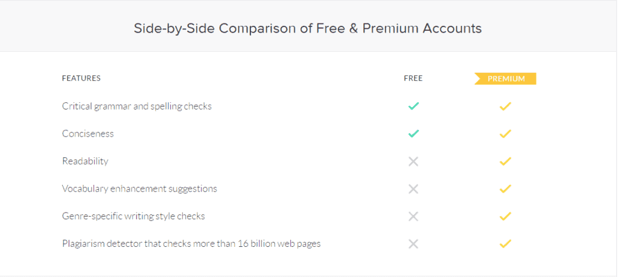Click the FEATURES column header
The height and width of the screenshot is (277, 618).
[81, 78]
